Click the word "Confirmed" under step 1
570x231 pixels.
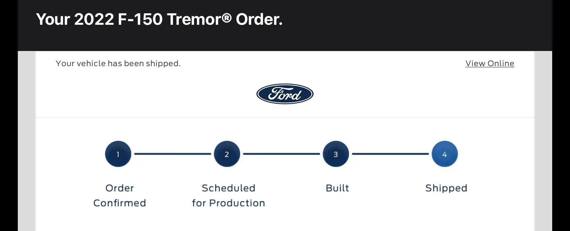[119, 203]
